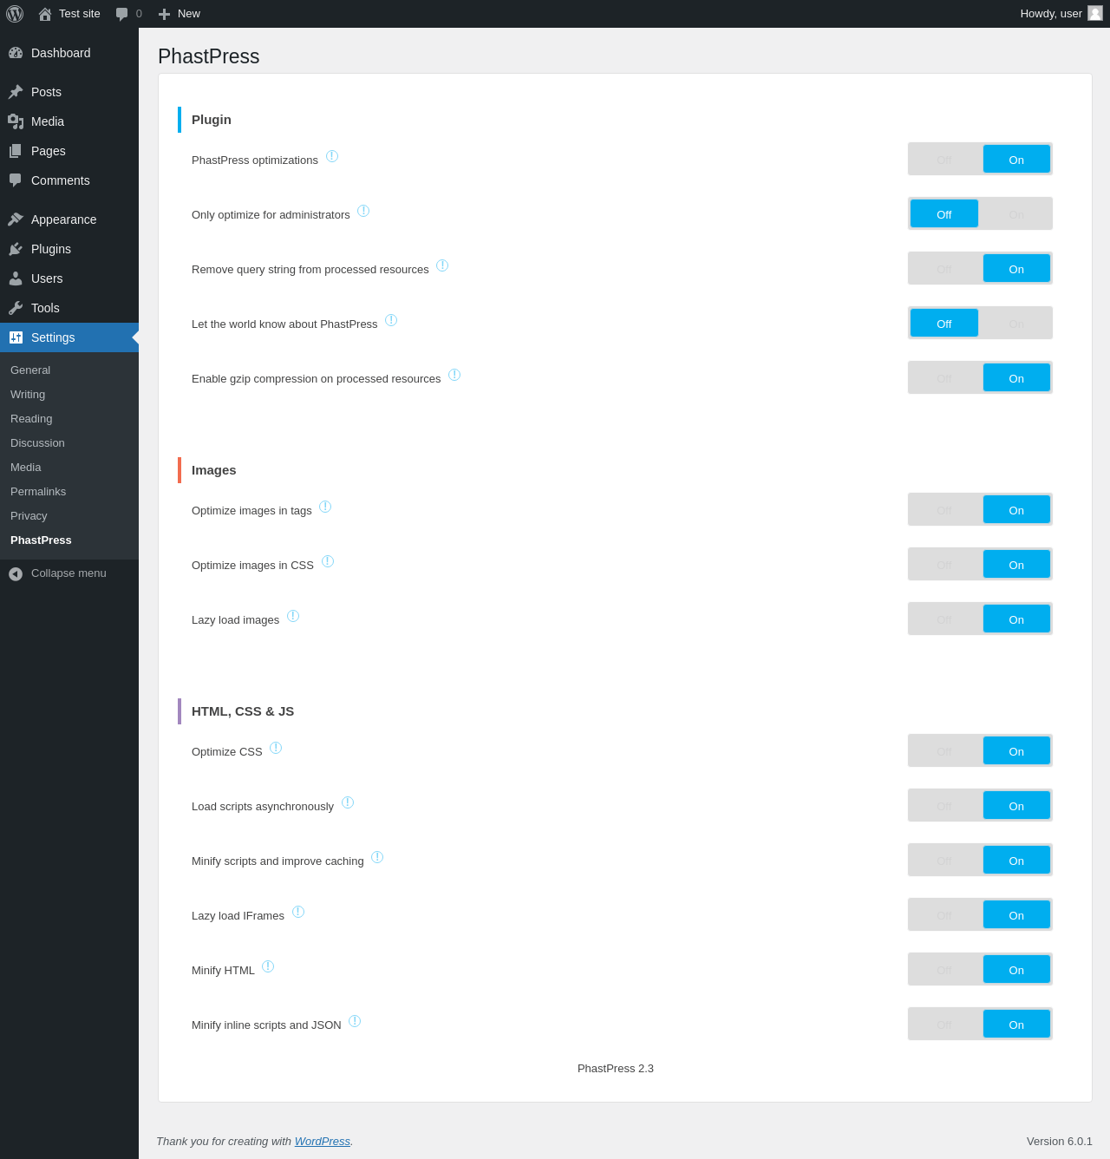This screenshot has width=1110, height=1159.
Task: Select PhastPress in the Settings submenu
Action: click(x=69, y=540)
